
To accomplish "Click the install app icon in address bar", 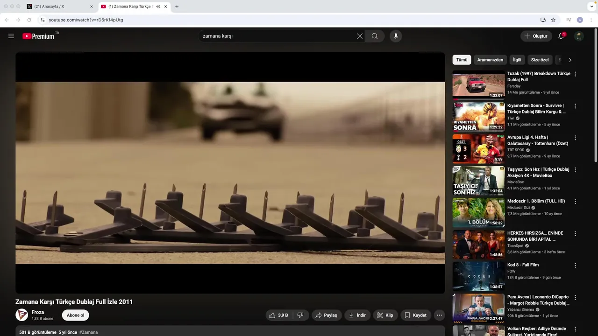I will coord(543,20).
